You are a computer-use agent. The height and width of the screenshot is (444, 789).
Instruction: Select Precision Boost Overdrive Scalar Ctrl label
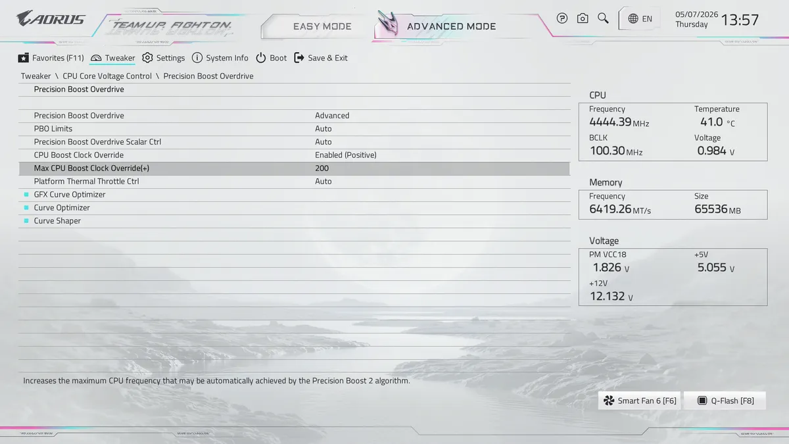[97, 142]
